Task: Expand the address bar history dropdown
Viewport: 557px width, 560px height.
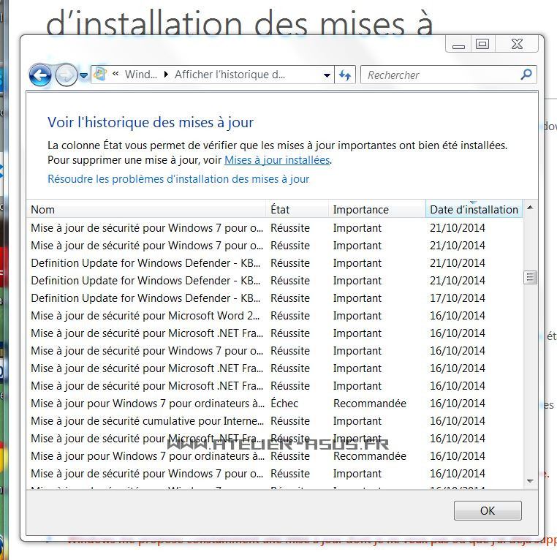Action: click(x=327, y=75)
